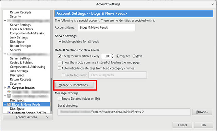Click the Local directory path field

(x=124, y=112)
